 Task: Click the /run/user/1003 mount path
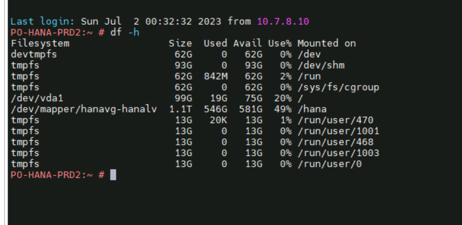point(338,153)
